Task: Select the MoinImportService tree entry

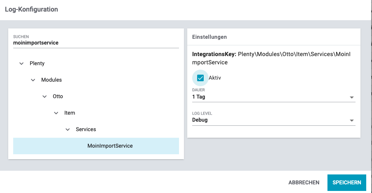Action: pos(110,146)
